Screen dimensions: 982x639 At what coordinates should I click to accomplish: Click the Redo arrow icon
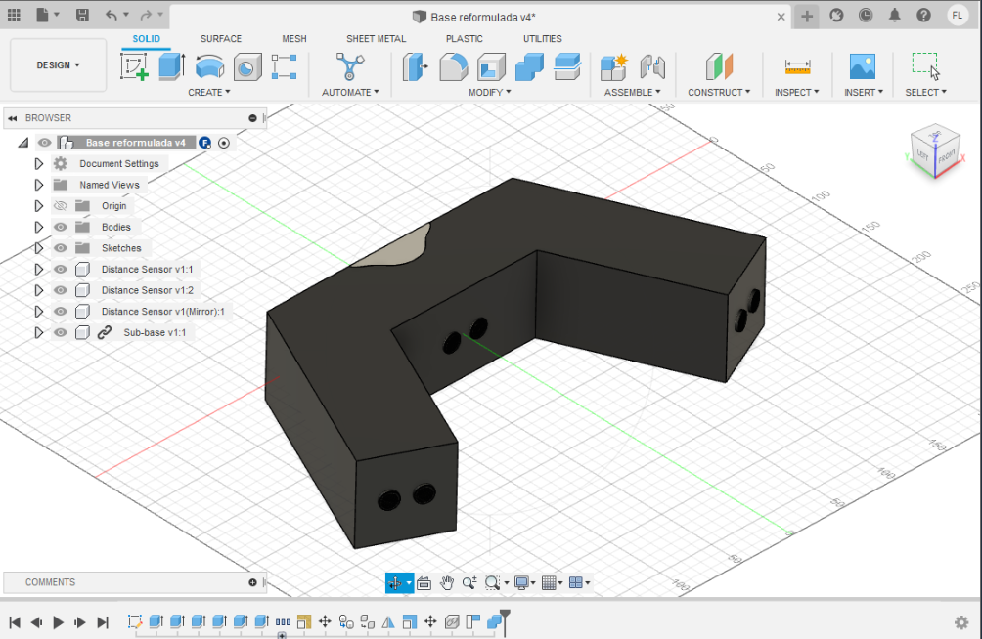click(146, 15)
